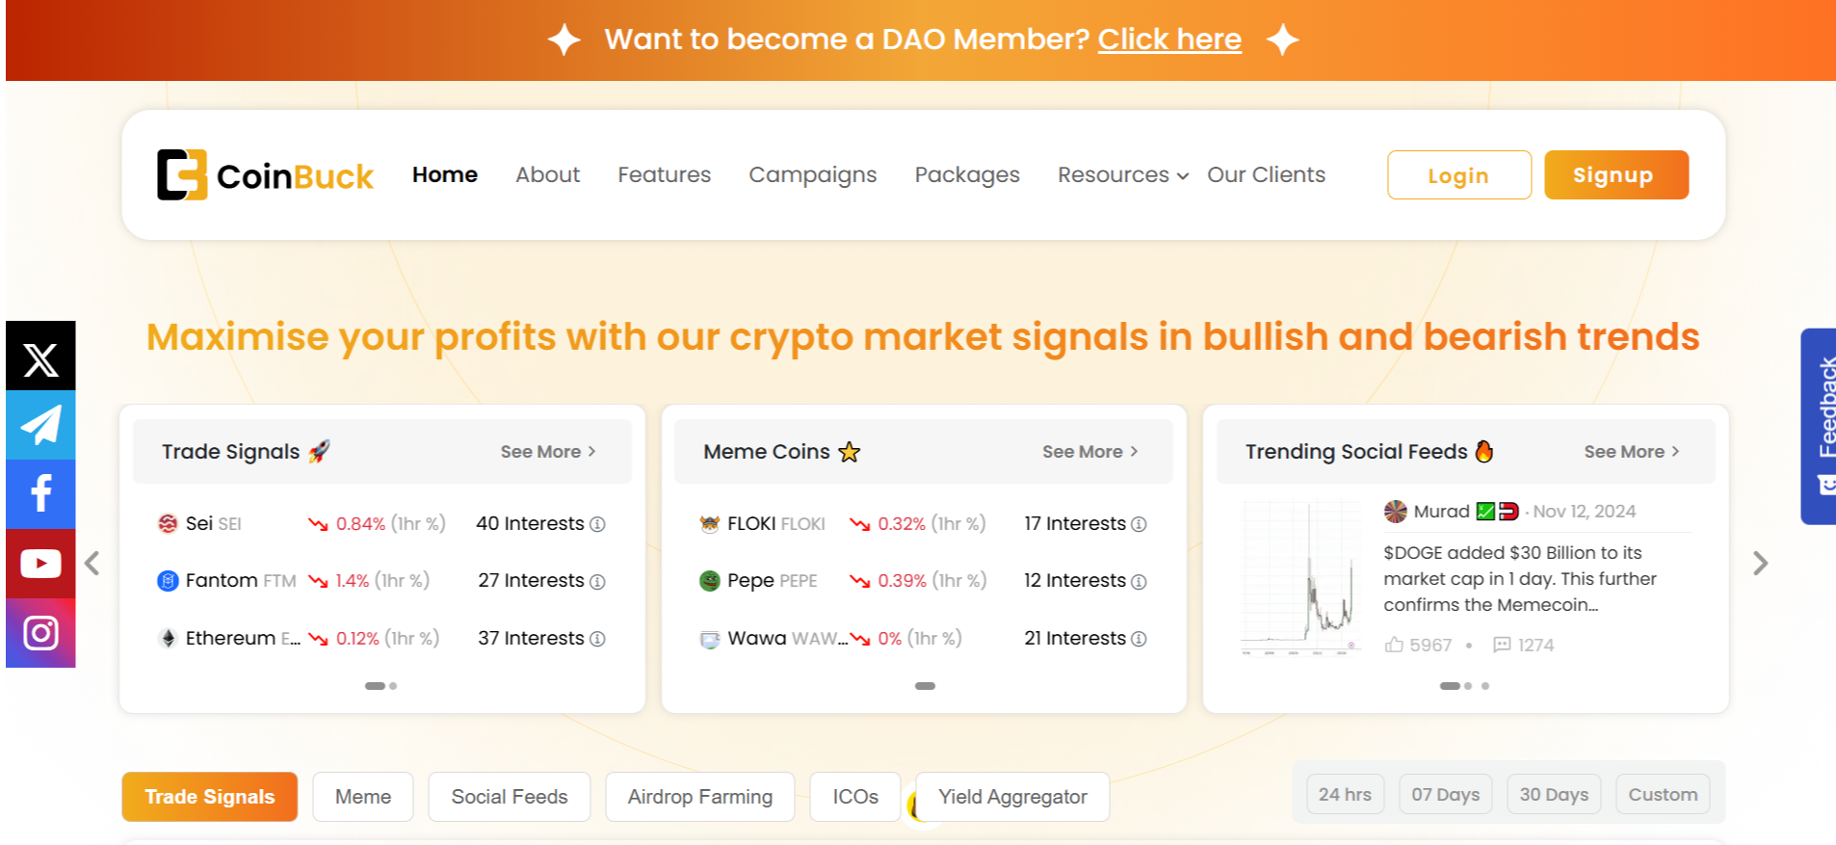
Task: Select the Custom time filter
Action: click(1663, 795)
